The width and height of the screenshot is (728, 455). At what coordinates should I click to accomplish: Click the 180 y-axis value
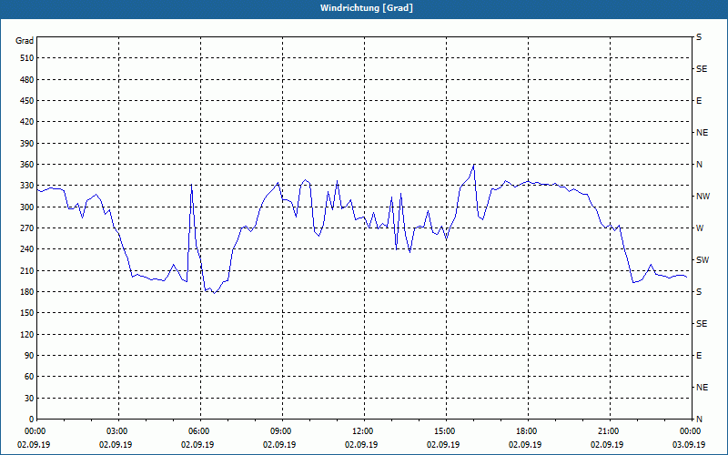pyautogui.click(x=27, y=291)
